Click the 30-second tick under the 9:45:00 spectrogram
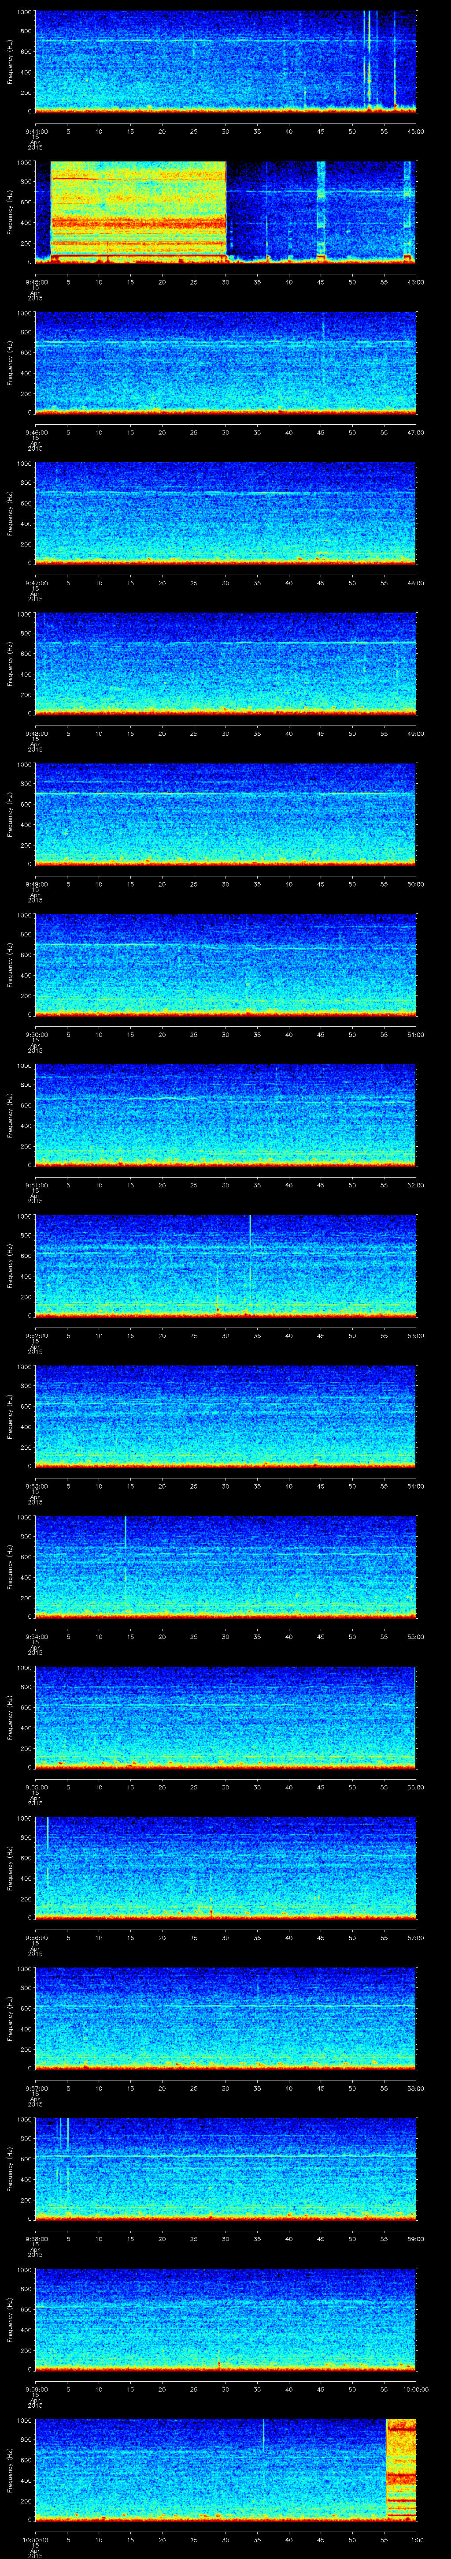Screen dimensions: 451x2559 click(x=226, y=282)
